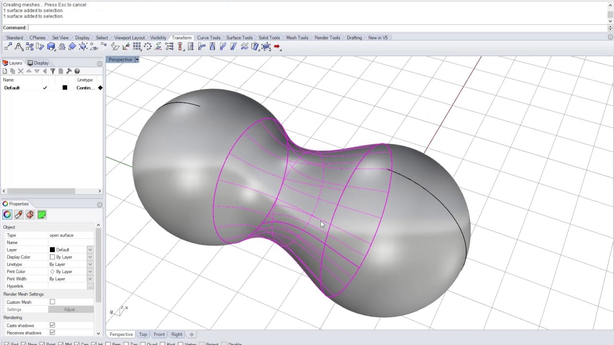Viewport: 614px width, 345px height.
Task: Open Decals green properties icon
Action: coord(42,215)
